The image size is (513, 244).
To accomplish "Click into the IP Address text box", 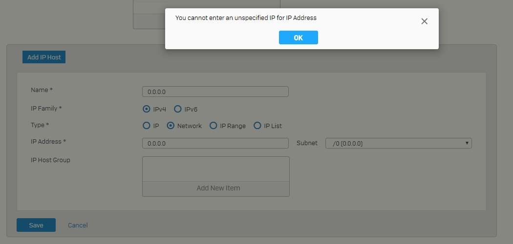I will pyautogui.click(x=215, y=143).
